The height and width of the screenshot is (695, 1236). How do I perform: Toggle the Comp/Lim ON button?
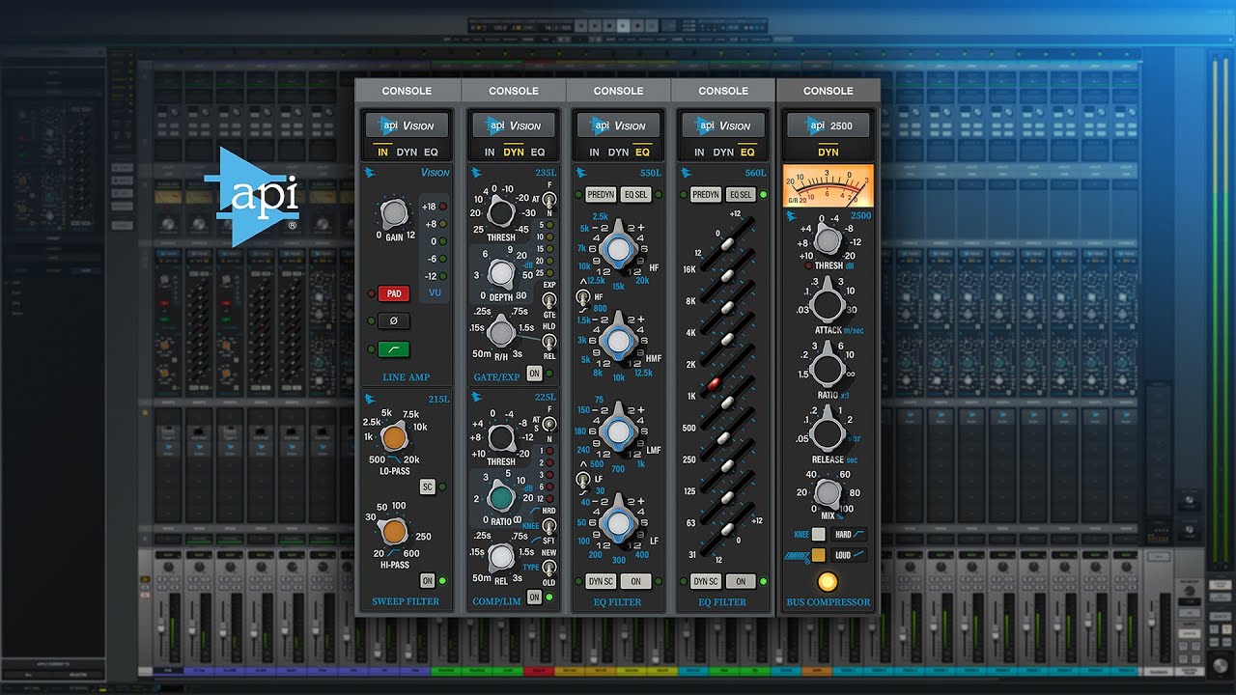pyautogui.click(x=534, y=598)
